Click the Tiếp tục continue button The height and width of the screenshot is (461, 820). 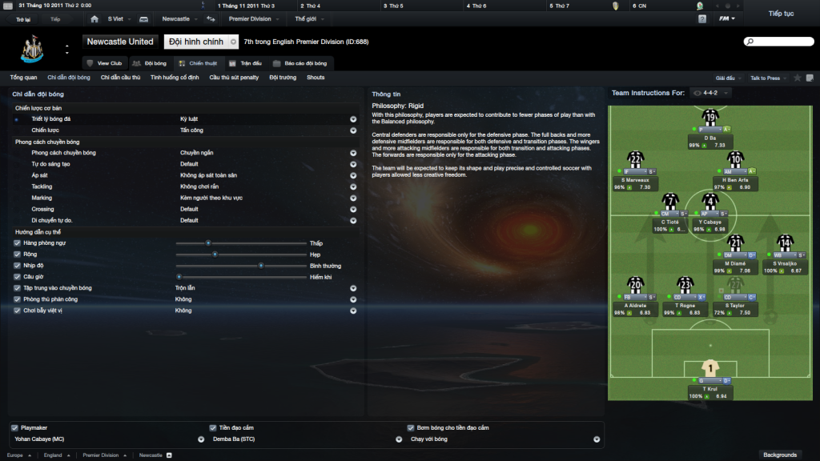[x=781, y=14]
